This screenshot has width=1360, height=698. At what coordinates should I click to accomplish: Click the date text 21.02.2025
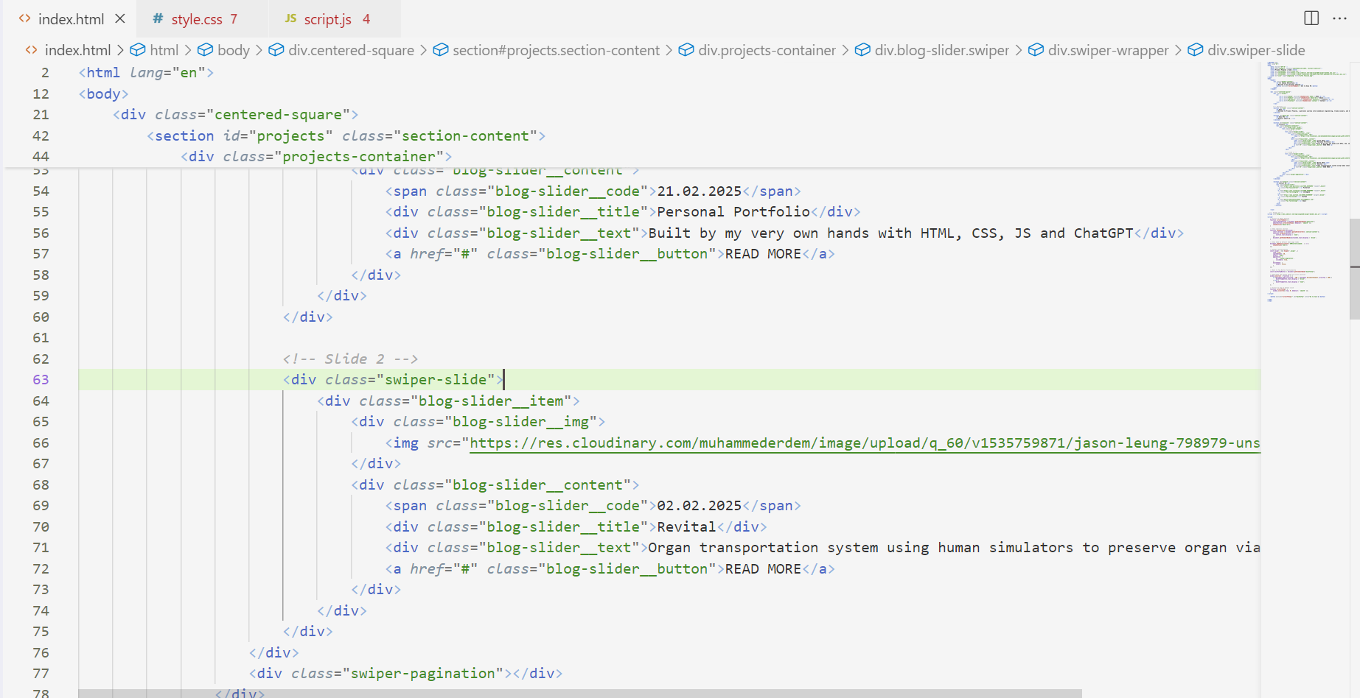[699, 191]
